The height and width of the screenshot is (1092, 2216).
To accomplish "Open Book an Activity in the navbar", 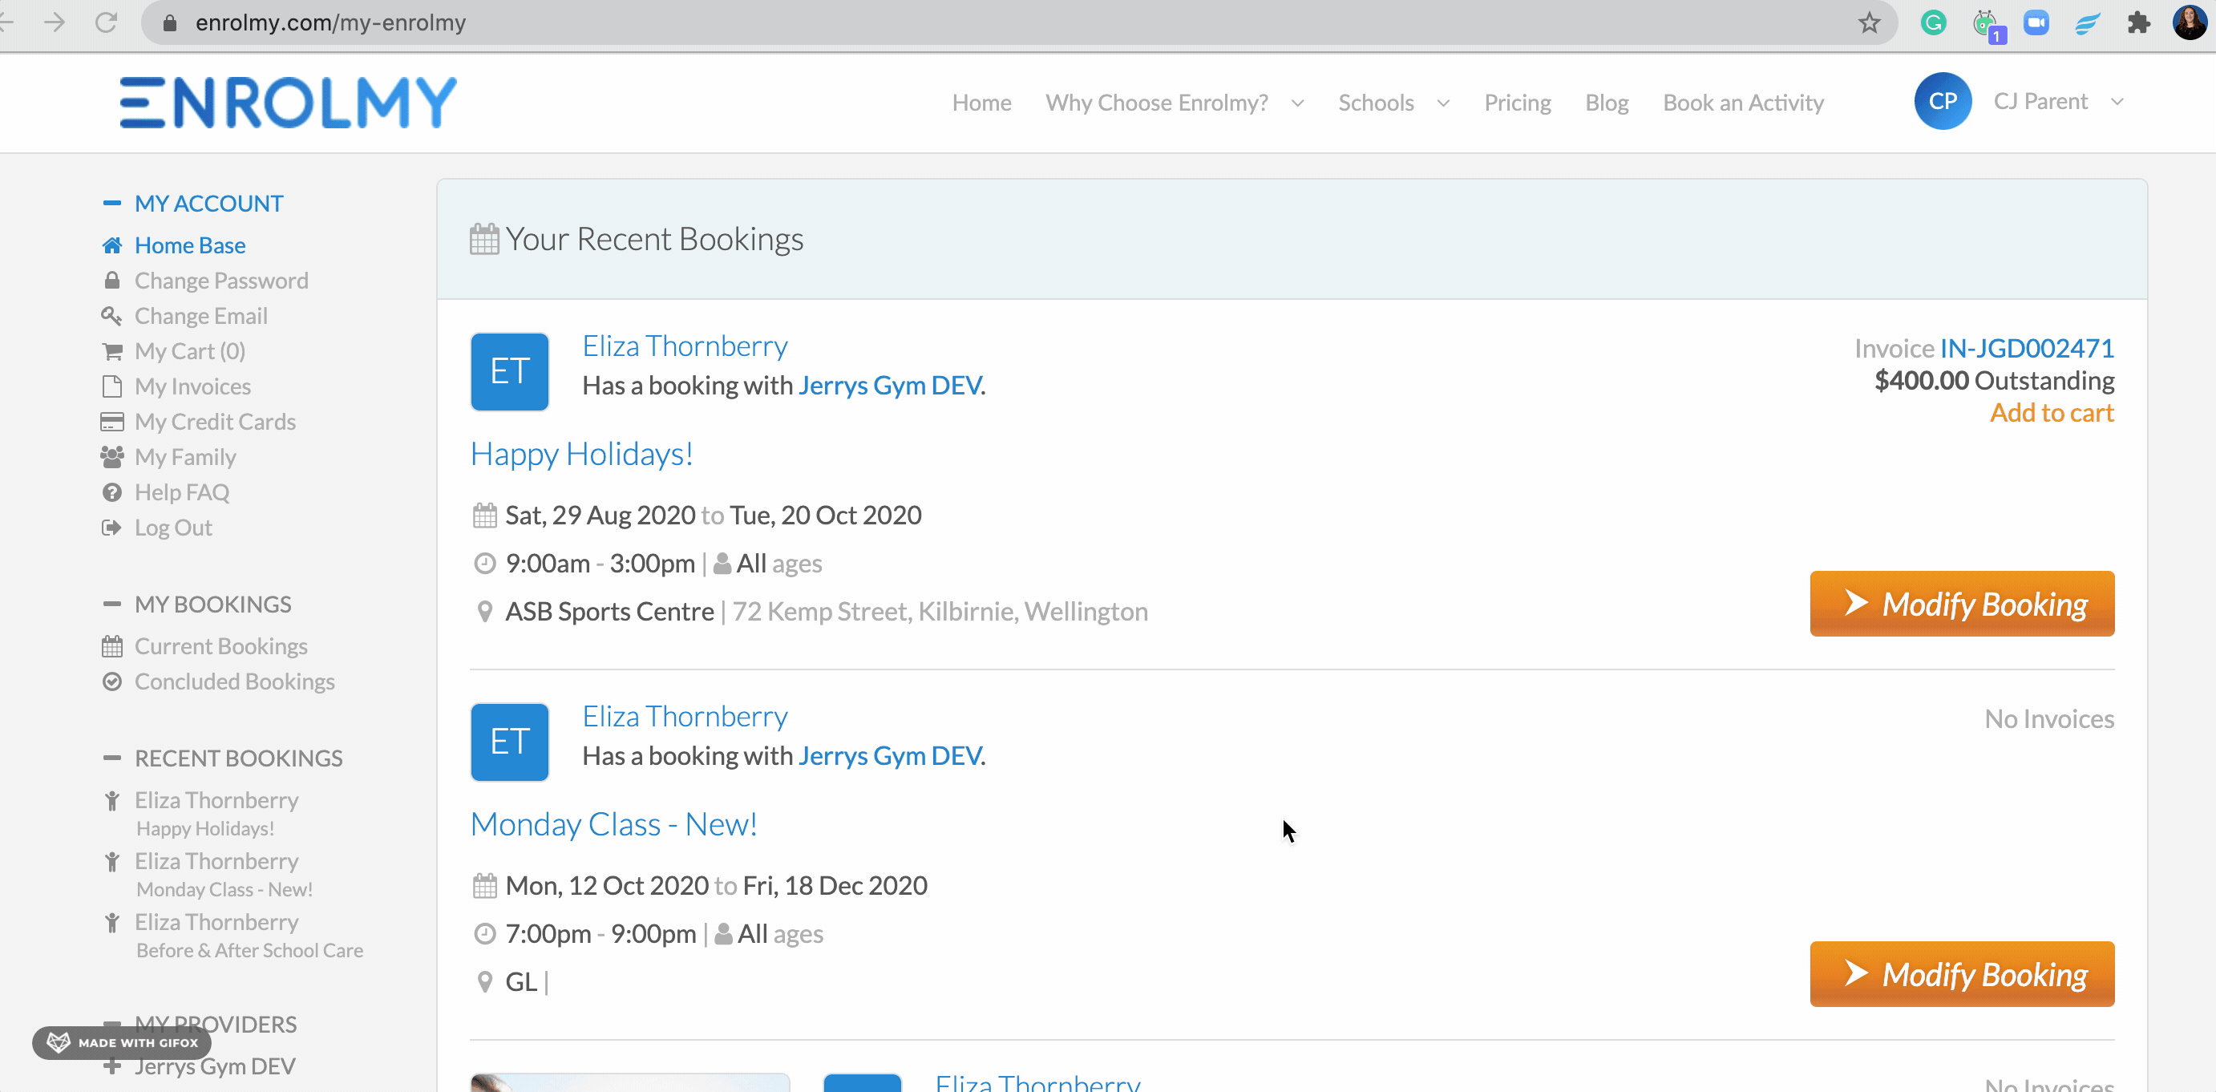I will (1743, 103).
